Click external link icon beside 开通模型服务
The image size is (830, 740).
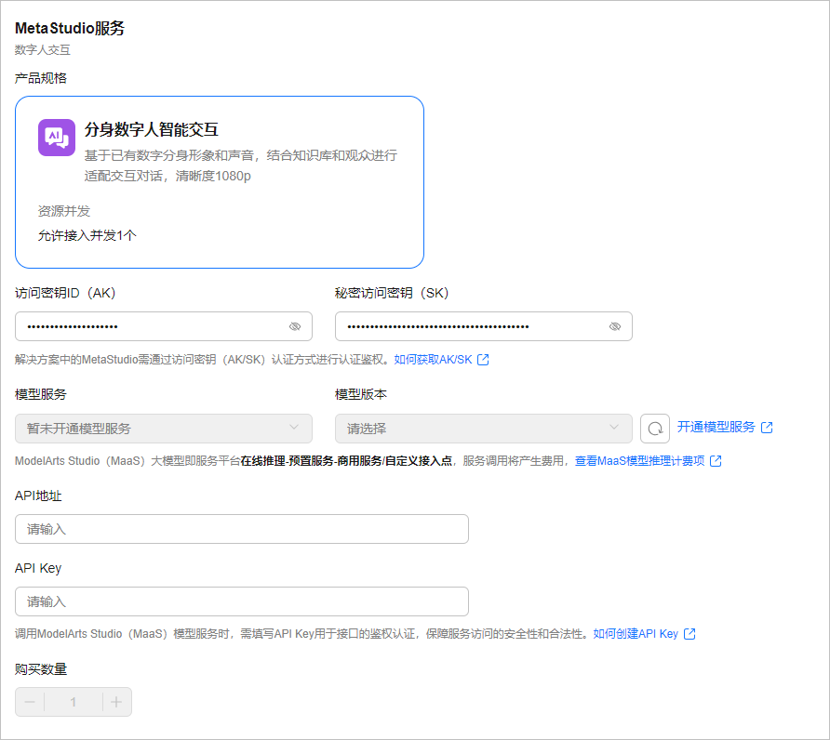[x=767, y=428]
